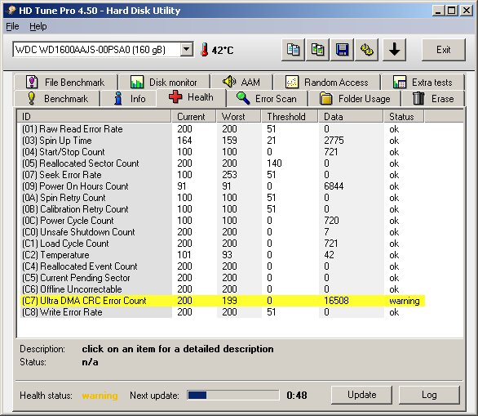Click the copy screenshot to clipboard icon

point(317,50)
